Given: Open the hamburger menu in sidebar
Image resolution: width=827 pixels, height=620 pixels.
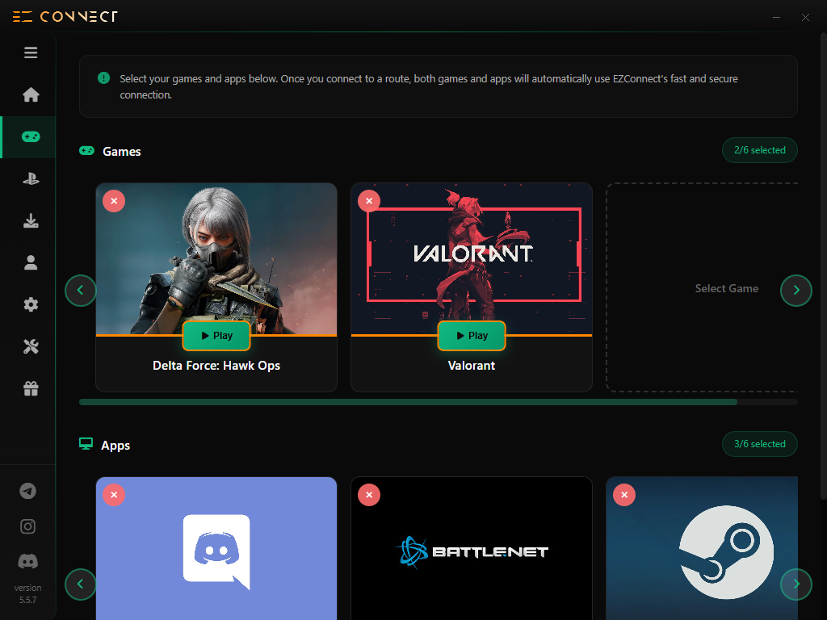Looking at the screenshot, I should pos(31,52).
